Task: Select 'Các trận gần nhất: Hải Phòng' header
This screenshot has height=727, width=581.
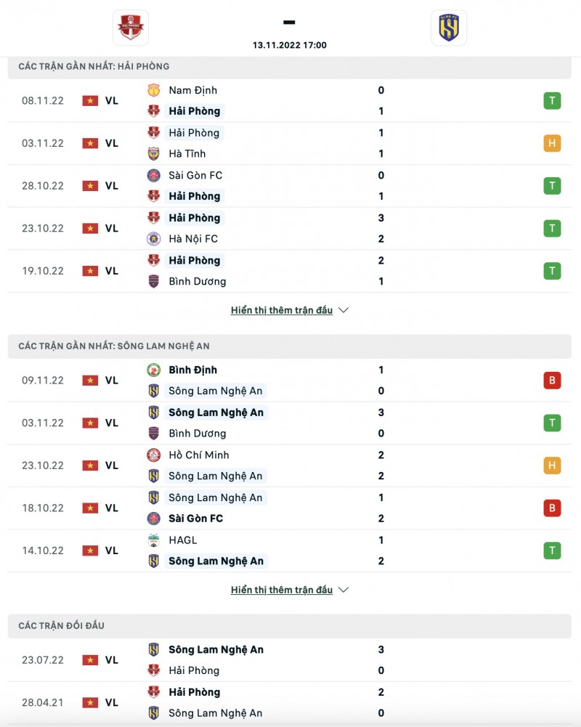Action: pos(94,66)
